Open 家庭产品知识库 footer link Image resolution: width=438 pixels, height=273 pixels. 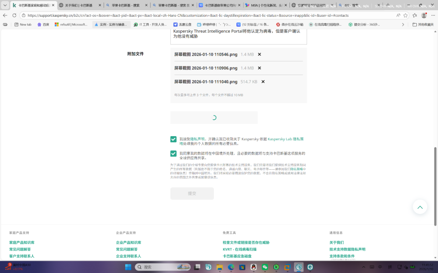click(22, 242)
